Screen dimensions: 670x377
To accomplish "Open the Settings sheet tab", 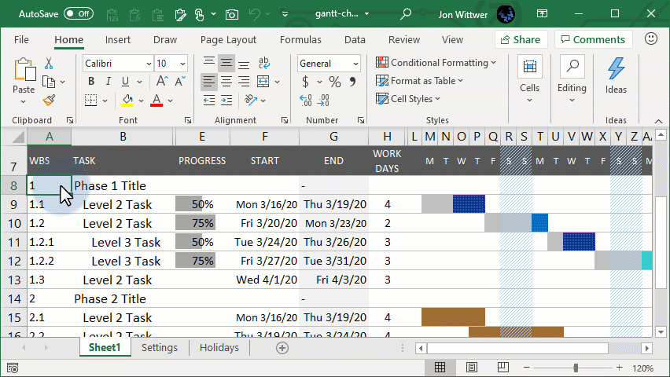I will tap(160, 347).
